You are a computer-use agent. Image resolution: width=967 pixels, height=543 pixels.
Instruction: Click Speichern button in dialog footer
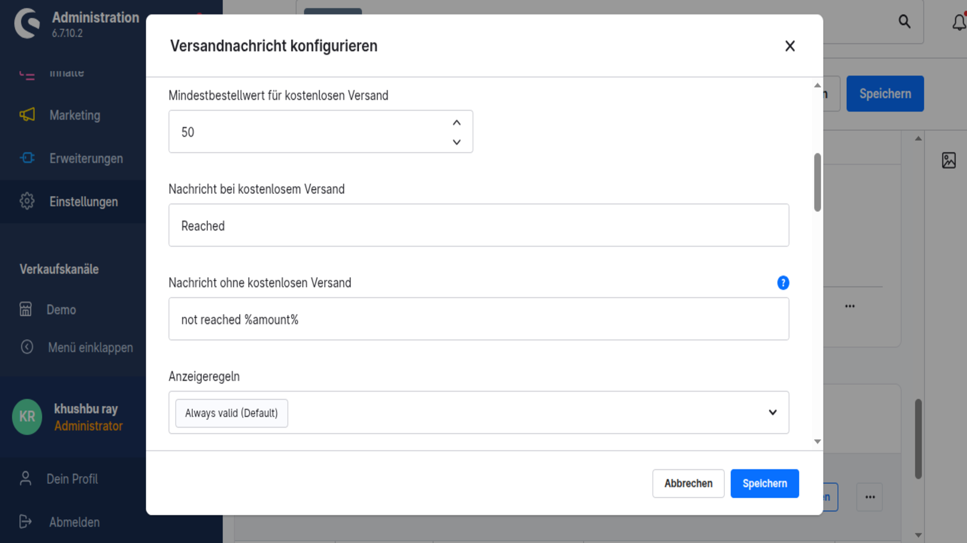pyautogui.click(x=765, y=484)
